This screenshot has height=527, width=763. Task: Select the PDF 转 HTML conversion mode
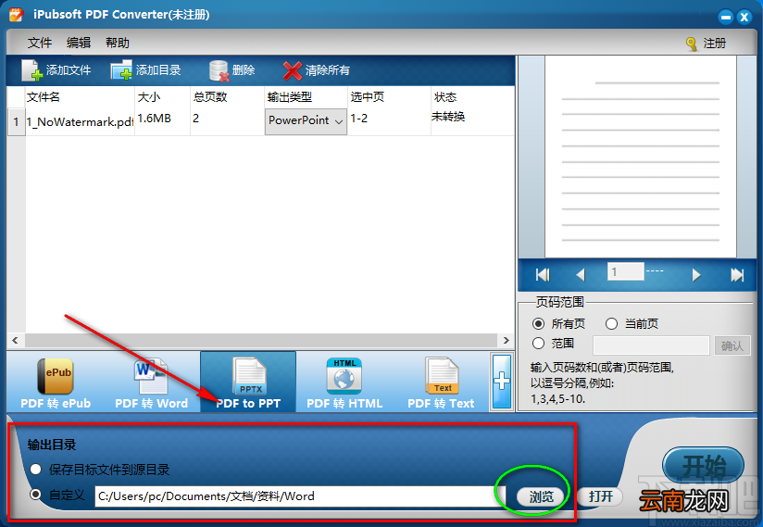(x=344, y=383)
